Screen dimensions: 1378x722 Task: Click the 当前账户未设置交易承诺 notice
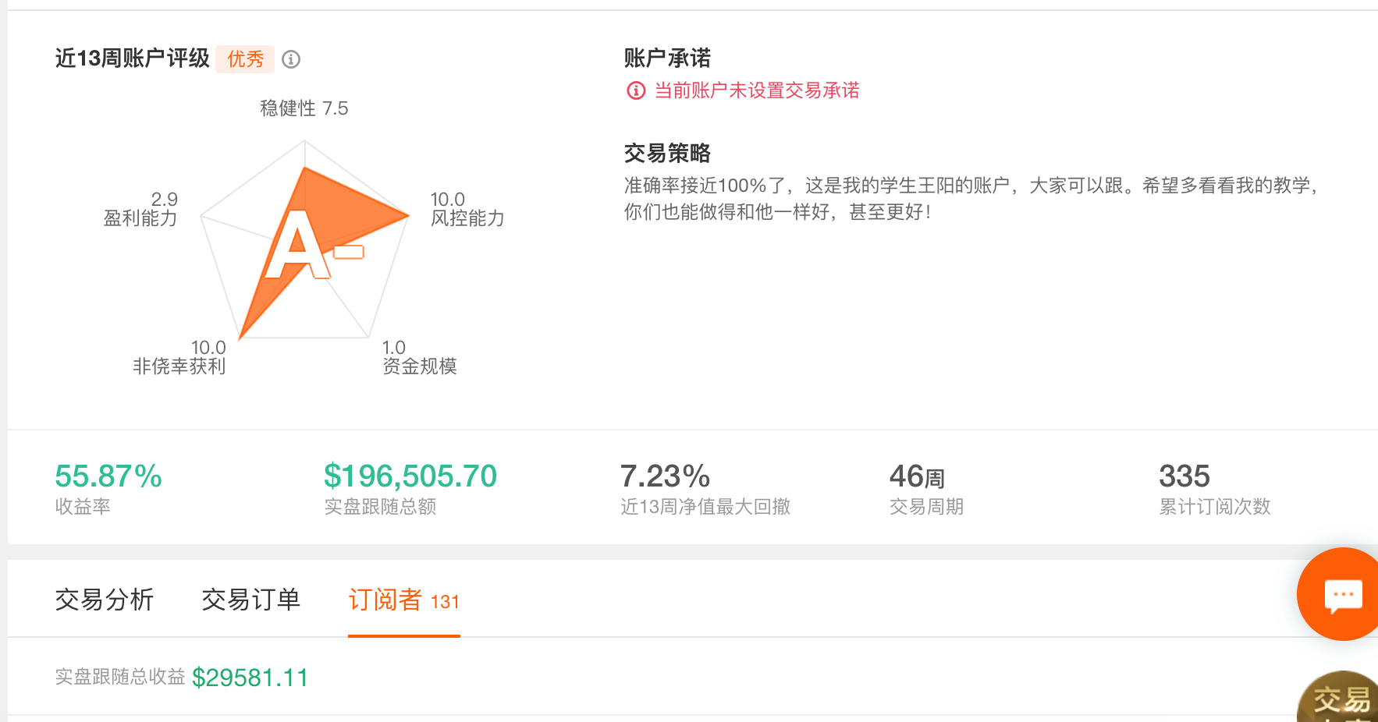click(756, 91)
